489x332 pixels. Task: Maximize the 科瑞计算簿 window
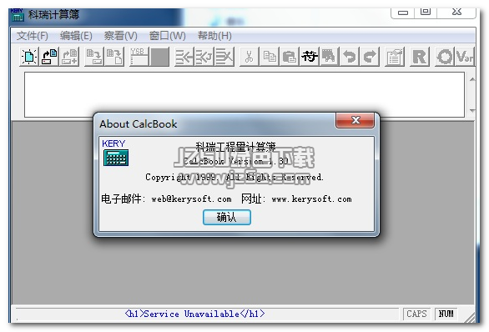426,13
